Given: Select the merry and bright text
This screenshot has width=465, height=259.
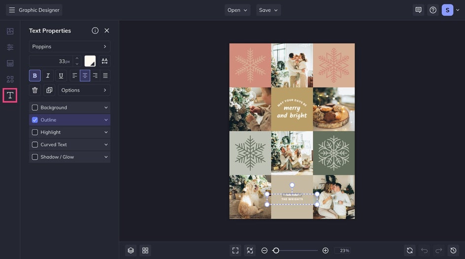Looking at the screenshot, I should click(x=292, y=112).
